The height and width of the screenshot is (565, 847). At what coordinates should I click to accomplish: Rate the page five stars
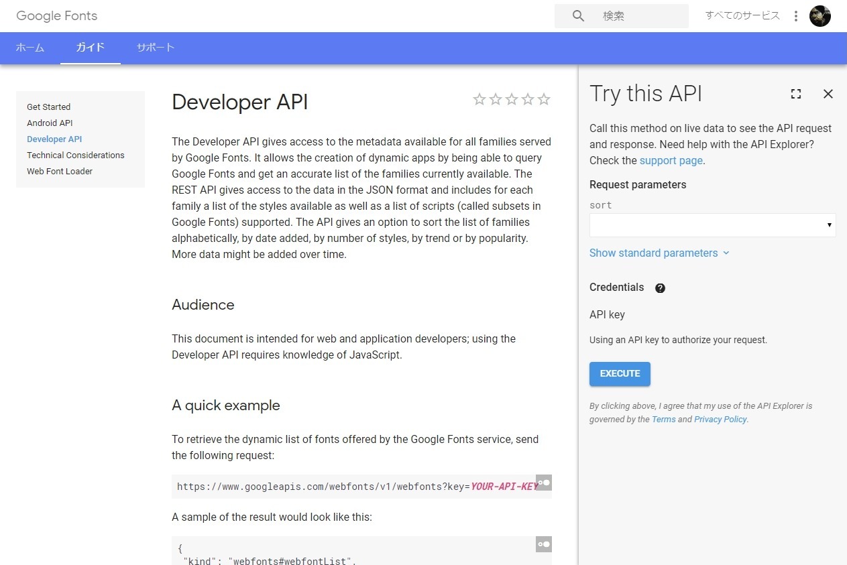(544, 99)
